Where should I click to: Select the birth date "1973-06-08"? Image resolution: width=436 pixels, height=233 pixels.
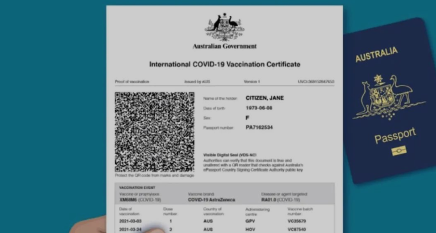(259, 108)
